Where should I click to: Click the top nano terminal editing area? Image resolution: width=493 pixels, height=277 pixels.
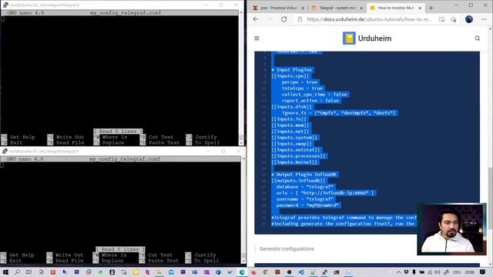pos(119,72)
